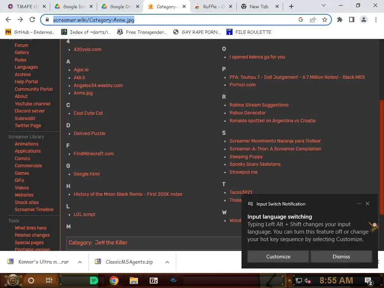
Task: Click the Google icon in address bar
Action: coord(301,19)
